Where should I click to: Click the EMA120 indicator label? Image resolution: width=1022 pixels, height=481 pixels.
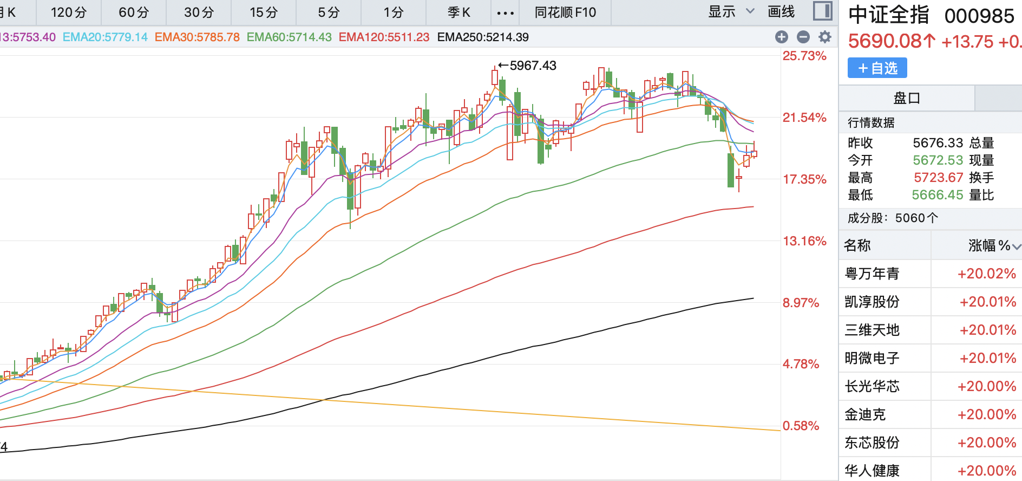384,37
